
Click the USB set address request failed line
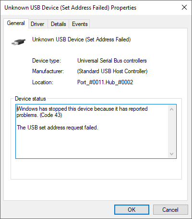(58, 128)
